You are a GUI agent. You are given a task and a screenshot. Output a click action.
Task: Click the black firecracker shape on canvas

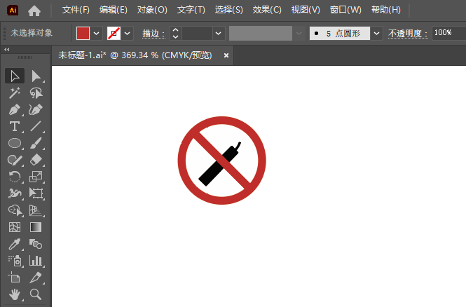point(212,172)
